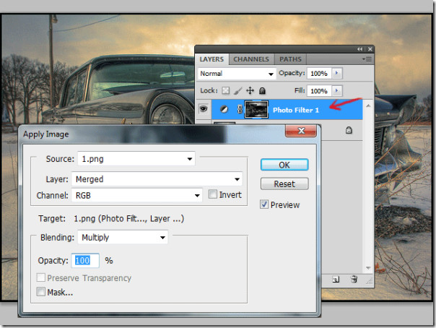The image size is (436, 328).
Task: Select the Photo Filter 1 layer name
Action: point(296,110)
